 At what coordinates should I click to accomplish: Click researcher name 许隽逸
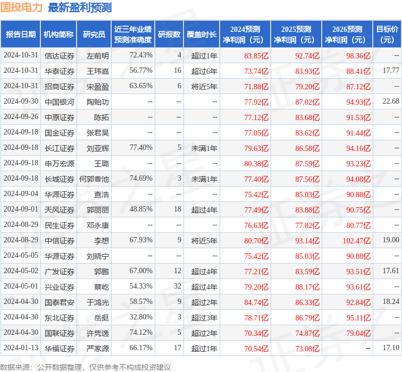[x=97, y=333]
